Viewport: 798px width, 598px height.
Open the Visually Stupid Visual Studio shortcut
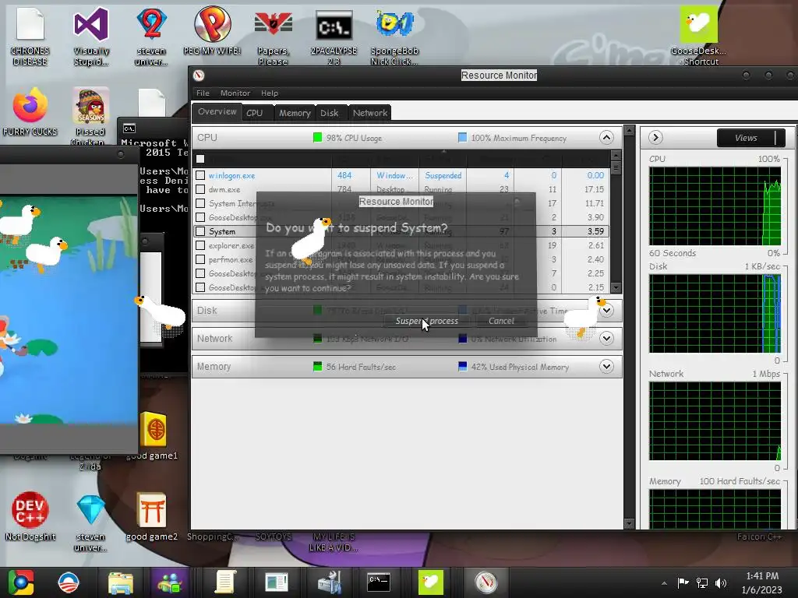(x=91, y=36)
